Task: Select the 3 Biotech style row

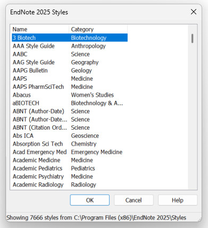Action: 70,38
